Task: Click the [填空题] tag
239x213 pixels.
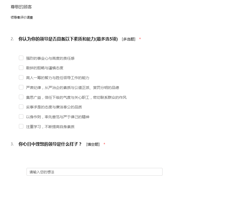Action: [x=93, y=144]
